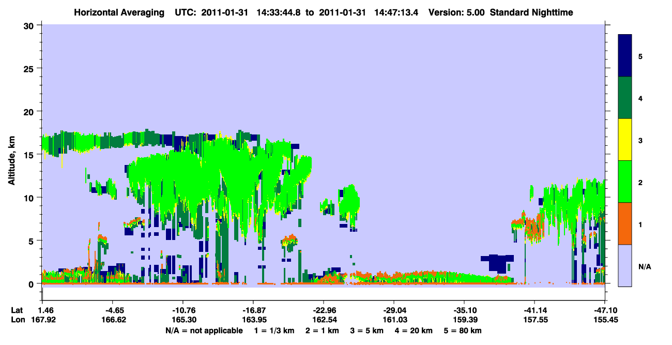Click the bright green color bar segment labeled 2
This screenshot has height=345, width=672.
[625, 182]
